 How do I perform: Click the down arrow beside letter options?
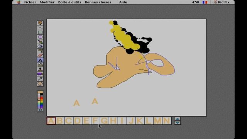pyautogui.click(x=178, y=123)
